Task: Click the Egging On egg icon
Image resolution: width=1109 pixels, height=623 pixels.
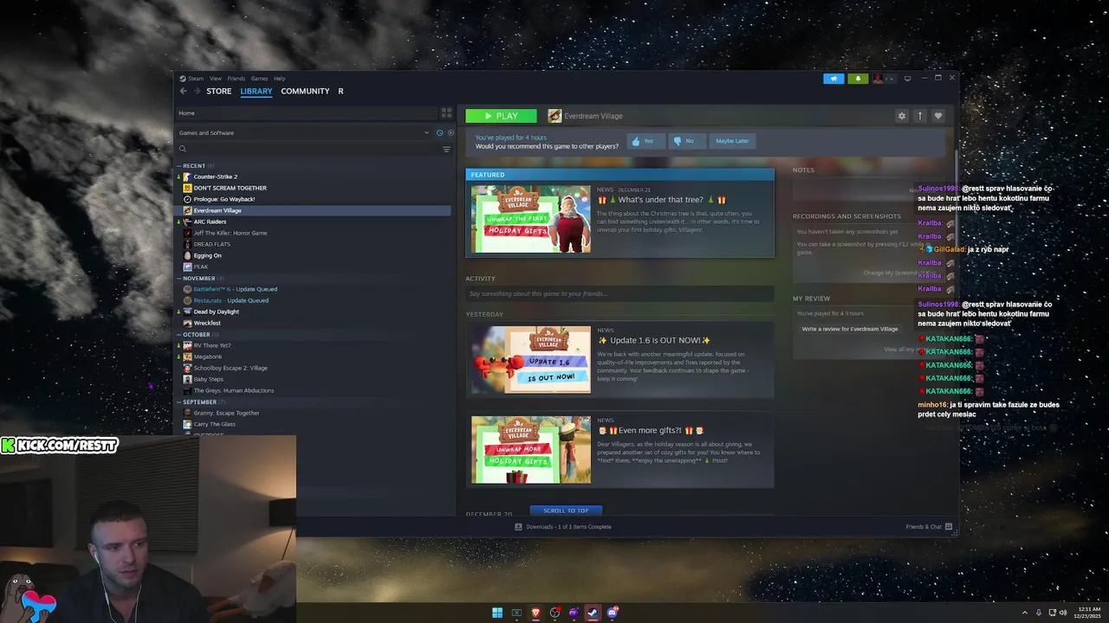Action: [x=187, y=255]
